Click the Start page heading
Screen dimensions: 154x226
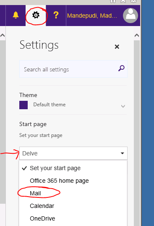[33, 124]
